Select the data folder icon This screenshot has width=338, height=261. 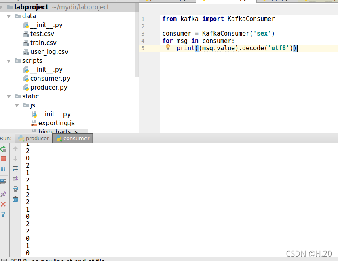tap(18, 16)
